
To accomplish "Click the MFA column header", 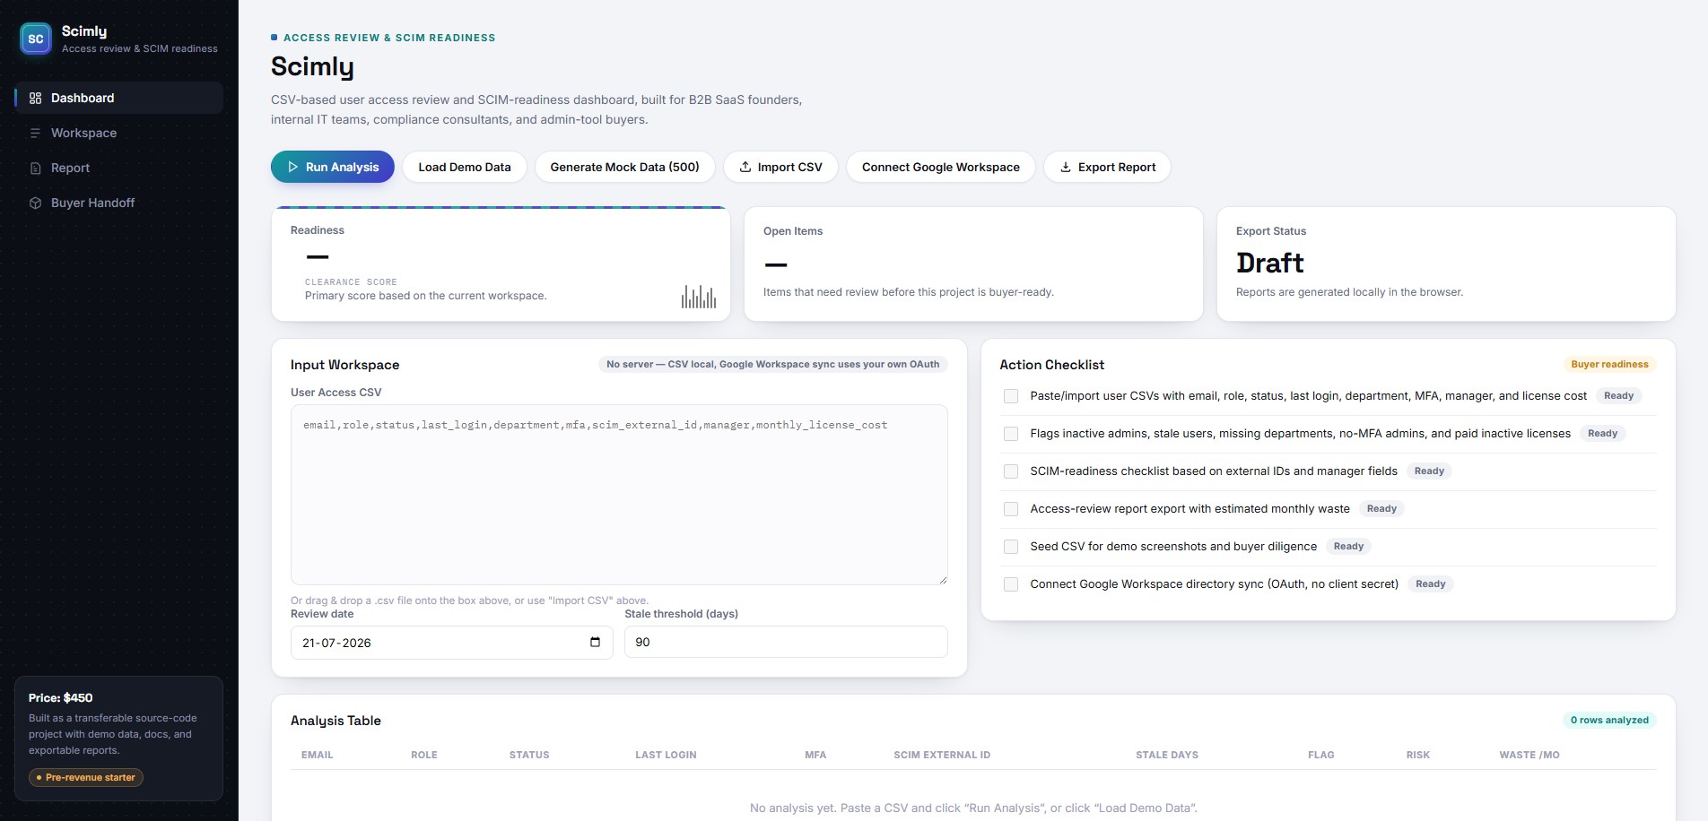I will (x=815, y=755).
